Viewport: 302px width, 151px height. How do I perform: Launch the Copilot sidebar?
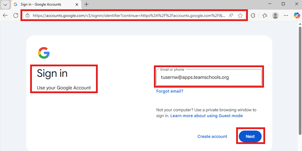coord(297,15)
